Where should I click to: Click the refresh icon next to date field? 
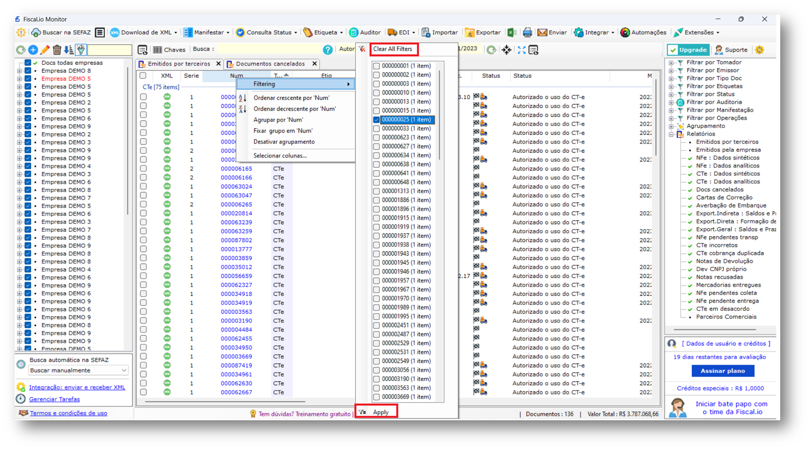point(491,50)
